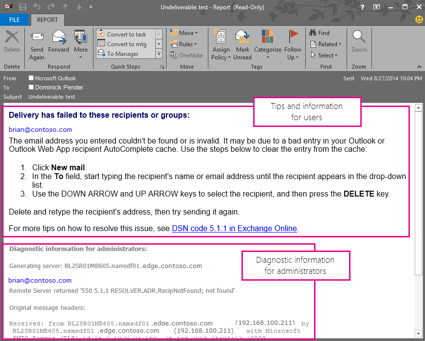Open Customize Quick Access Toolbar dropdown
This screenshot has width=425, height=341.
(x=91, y=7)
